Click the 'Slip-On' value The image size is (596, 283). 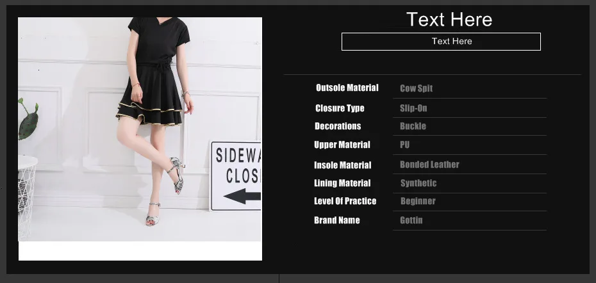click(x=413, y=108)
